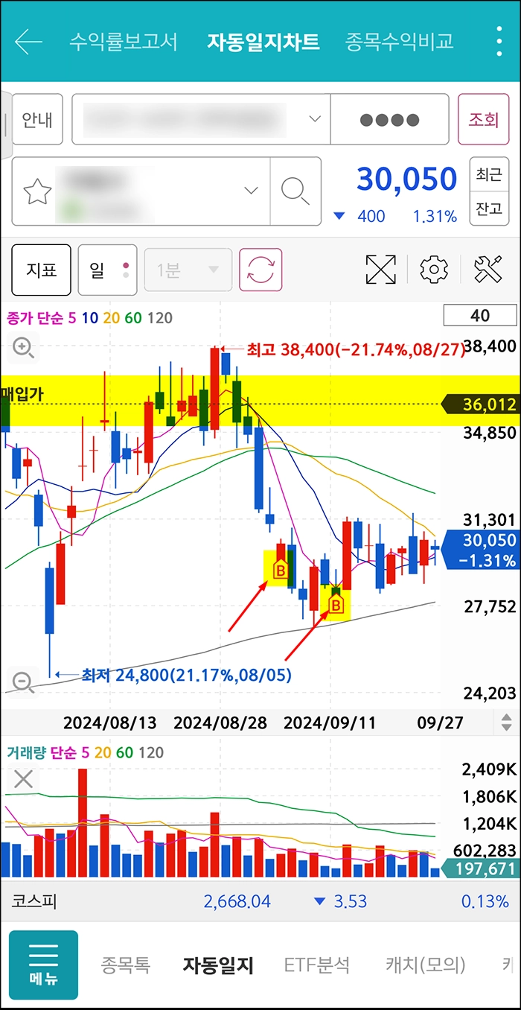Tap the 코스피 index row
This screenshot has height=1010, width=521.
tap(260, 901)
